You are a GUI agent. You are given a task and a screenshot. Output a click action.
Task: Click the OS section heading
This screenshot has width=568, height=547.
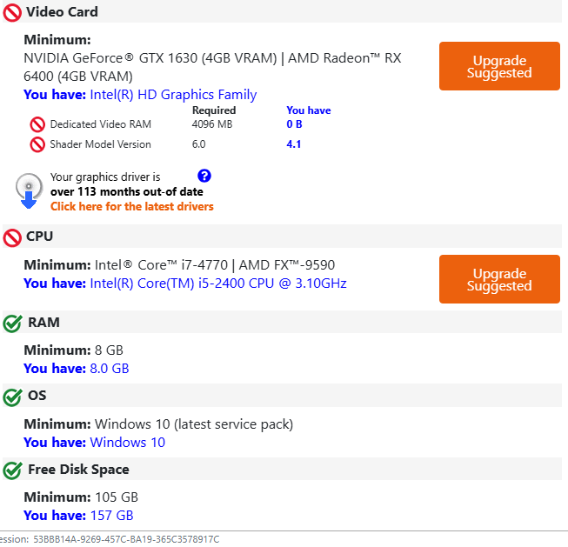click(x=37, y=395)
